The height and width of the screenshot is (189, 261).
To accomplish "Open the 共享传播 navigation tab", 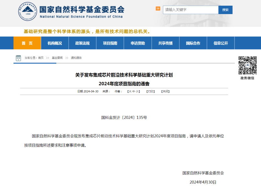I will (165, 43).
